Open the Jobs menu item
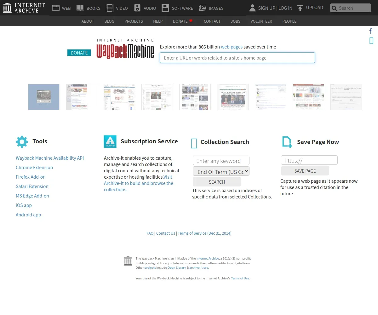This screenshot has width=378, height=315. click(236, 21)
